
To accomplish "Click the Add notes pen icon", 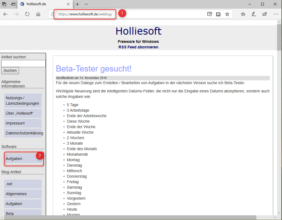I will (x=254, y=14).
